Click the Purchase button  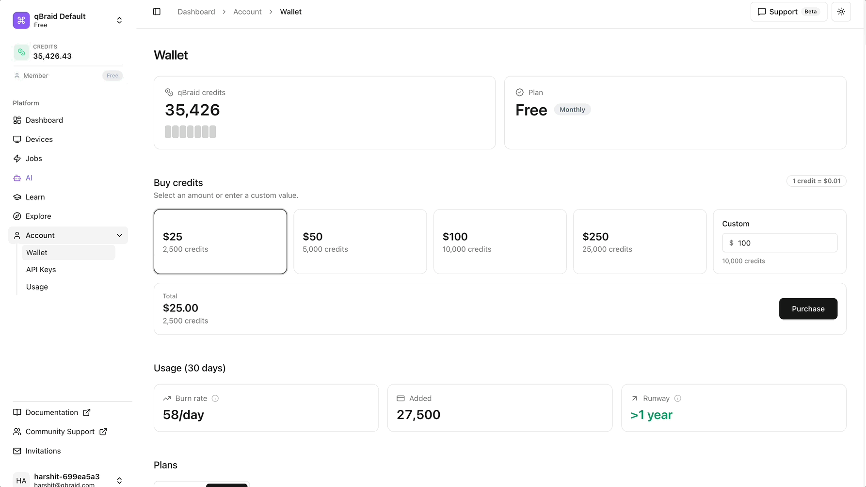[808, 308]
